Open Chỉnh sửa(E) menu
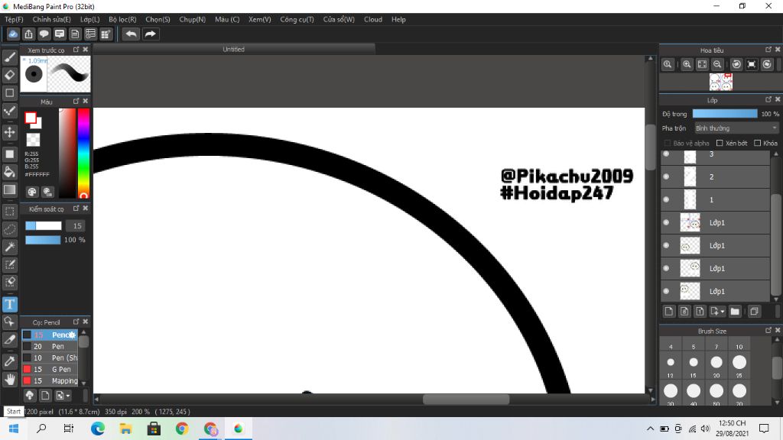 [51, 19]
